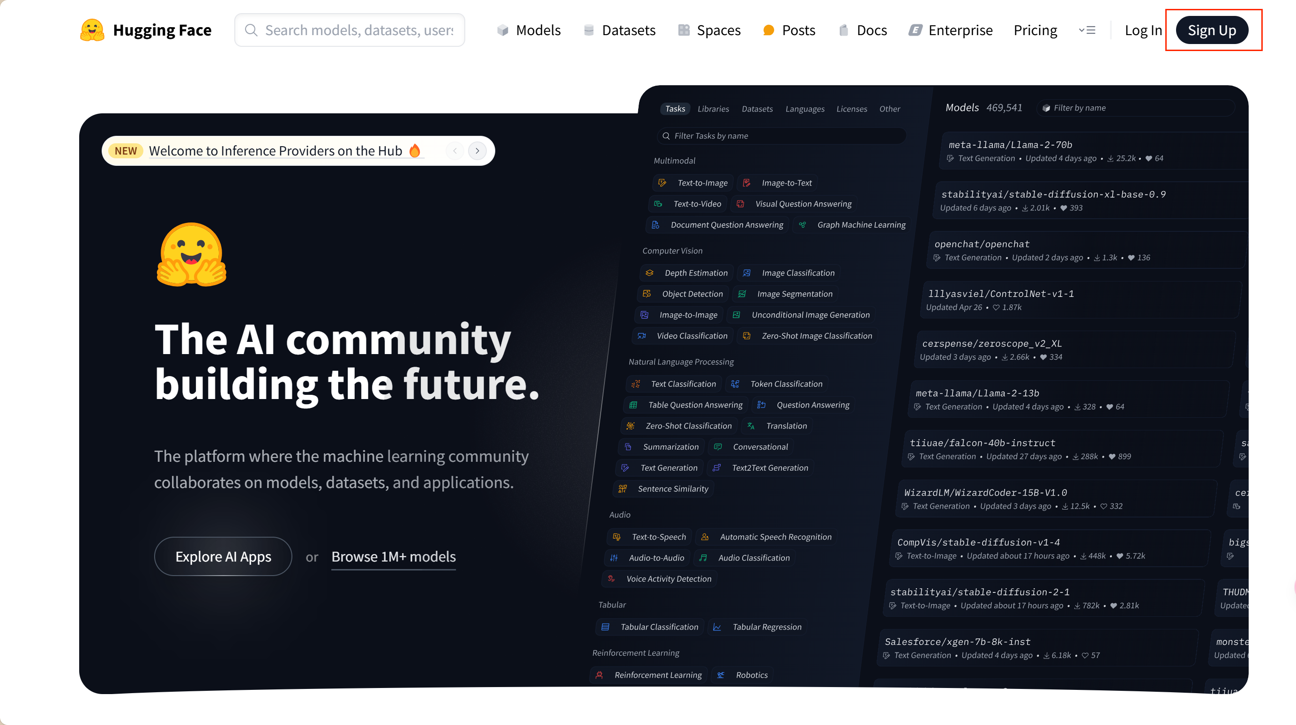Click the Robotics task icon
Screen dimensions: 1296x725
[x=721, y=675]
